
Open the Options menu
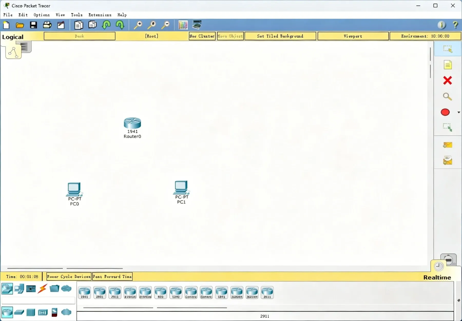(x=42, y=15)
